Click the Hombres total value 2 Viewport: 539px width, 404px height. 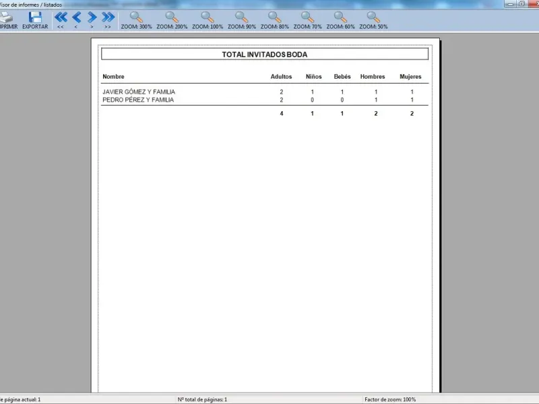click(376, 114)
